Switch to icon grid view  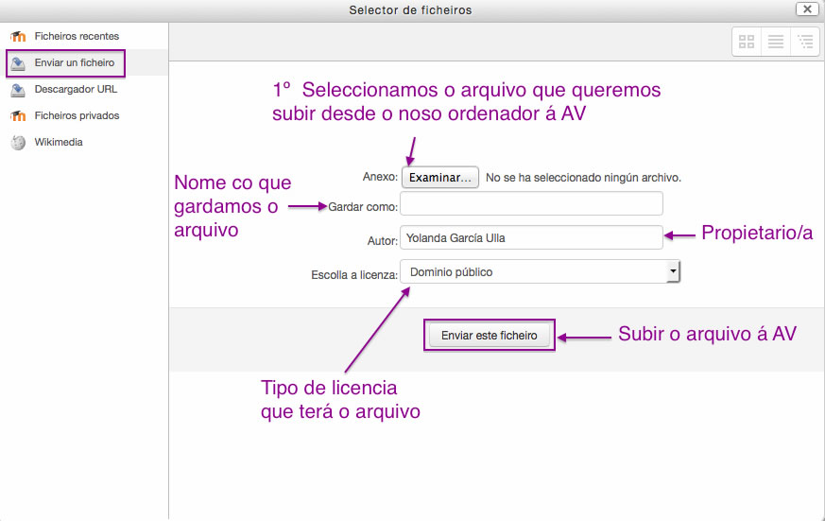coord(747,41)
